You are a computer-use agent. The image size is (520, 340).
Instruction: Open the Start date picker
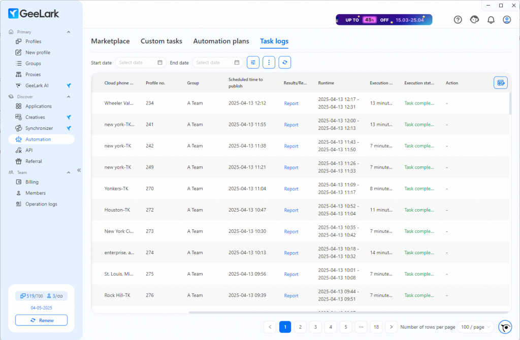pos(141,62)
